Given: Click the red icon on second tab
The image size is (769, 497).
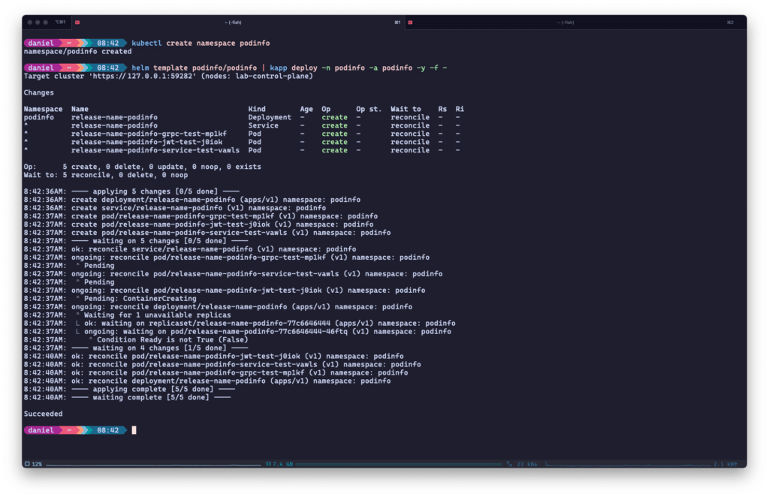Looking at the screenshot, I should point(410,23).
